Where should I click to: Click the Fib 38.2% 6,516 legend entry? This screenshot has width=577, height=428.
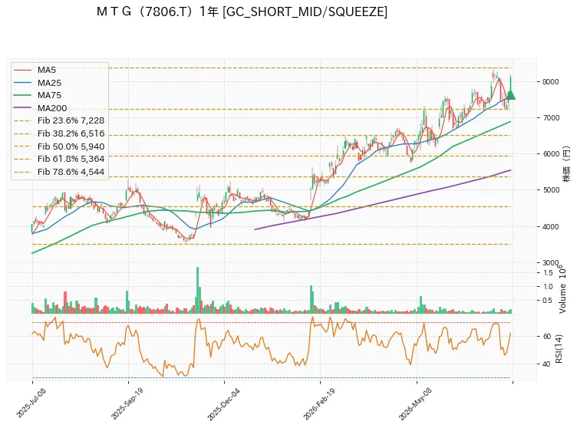click(59, 133)
